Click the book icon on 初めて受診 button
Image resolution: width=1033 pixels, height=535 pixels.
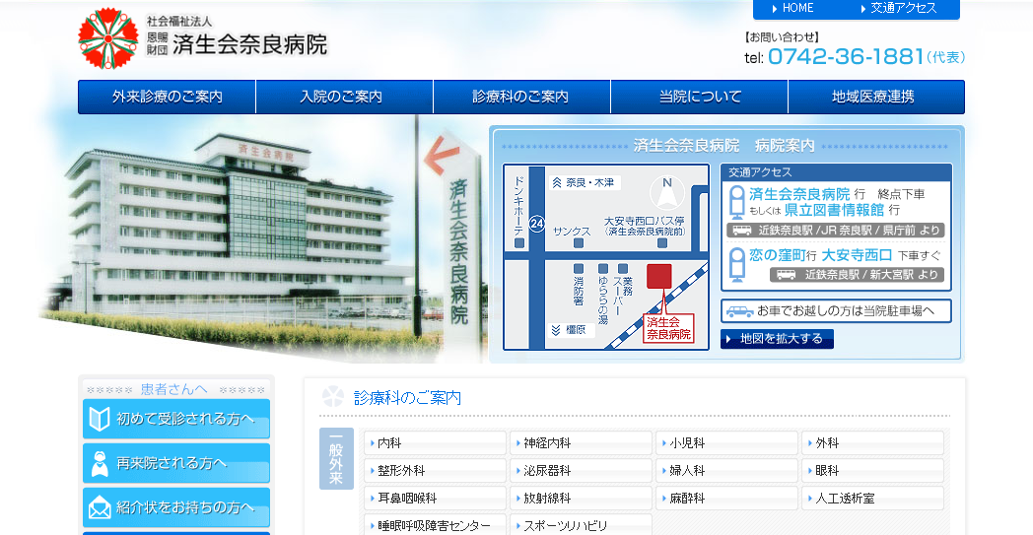coord(100,419)
